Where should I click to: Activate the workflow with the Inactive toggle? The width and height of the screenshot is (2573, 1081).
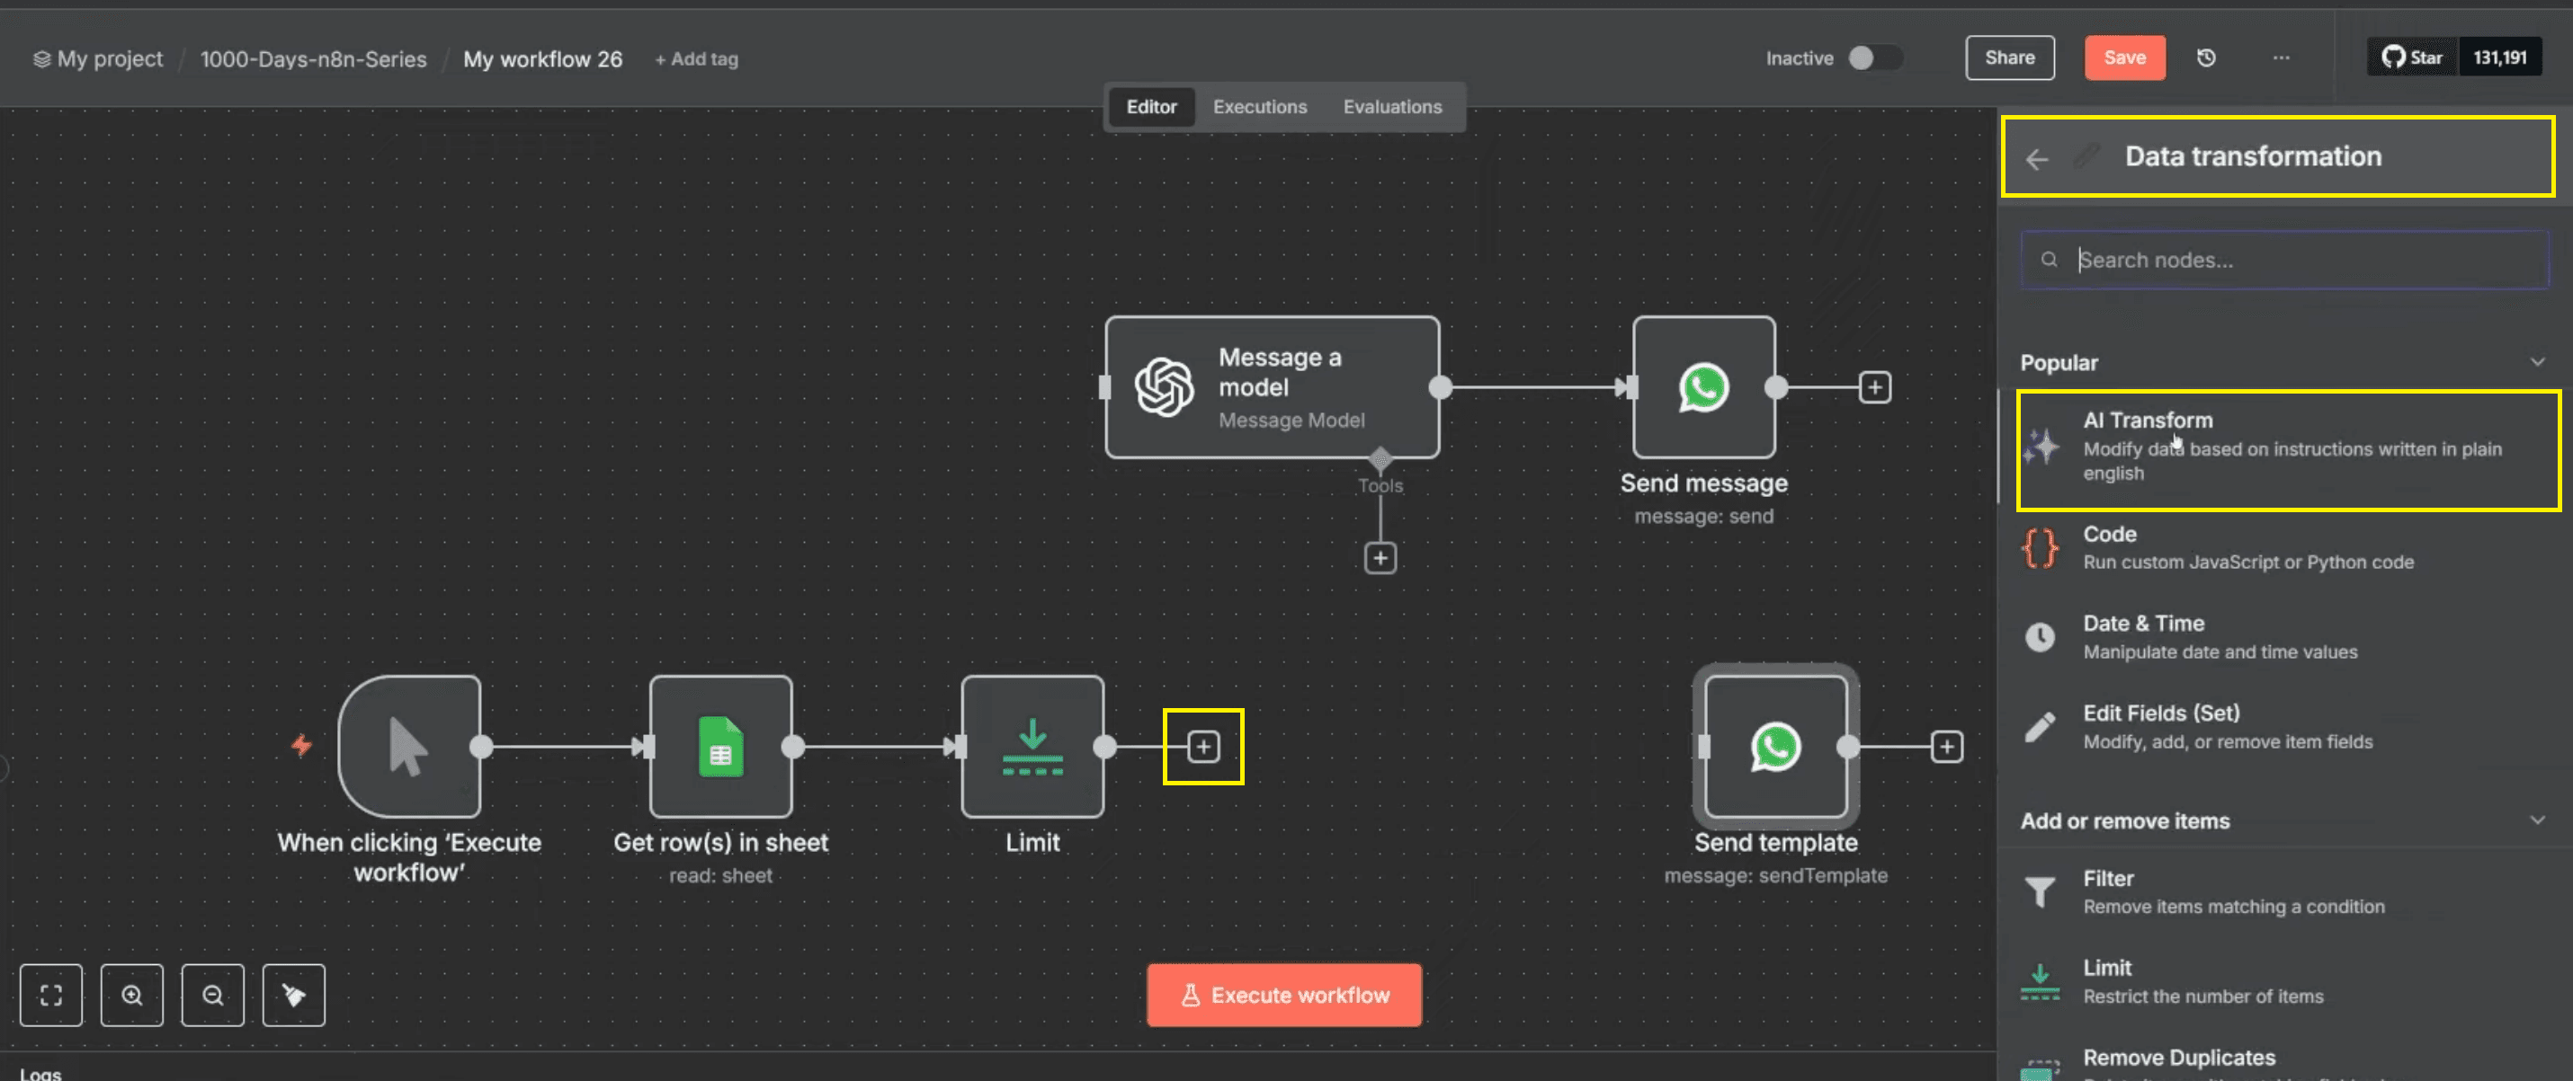click(x=1874, y=58)
